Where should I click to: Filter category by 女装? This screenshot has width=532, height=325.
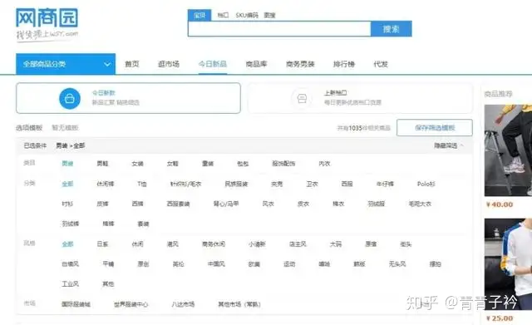pyautogui.click(x=137, y=164)
